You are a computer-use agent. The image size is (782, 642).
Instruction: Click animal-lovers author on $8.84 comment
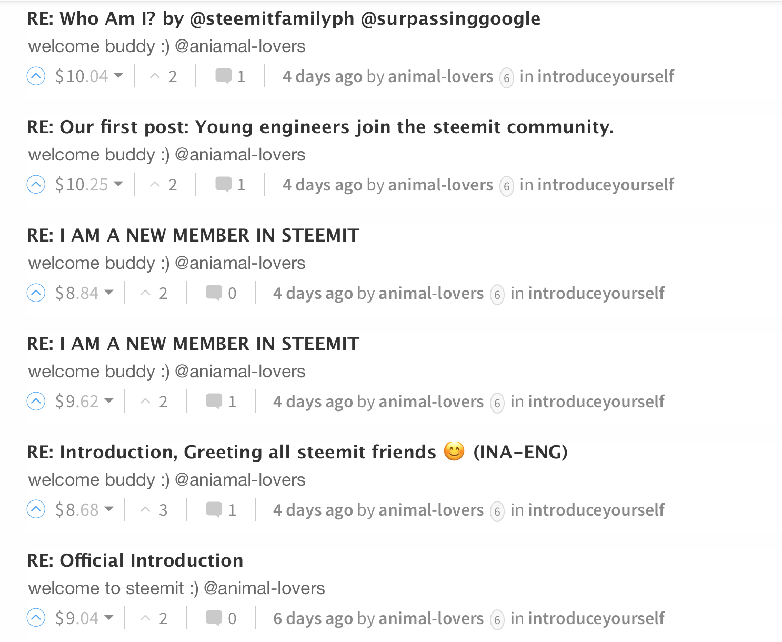(430, 294)
